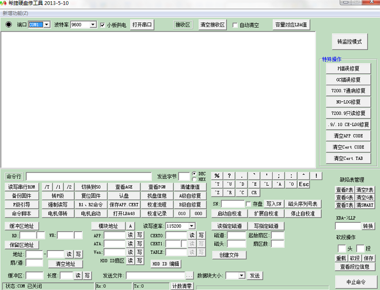Click the ... browse button for 发送文件
Screen dimensions: 380x290
(189, 276)
